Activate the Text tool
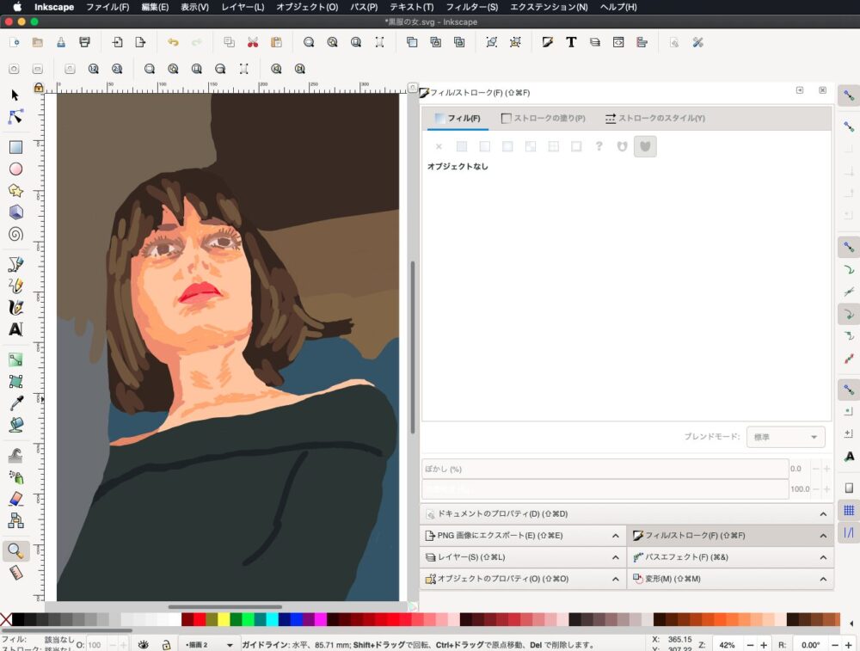The image size is (860, 651). tap(15, 329)
